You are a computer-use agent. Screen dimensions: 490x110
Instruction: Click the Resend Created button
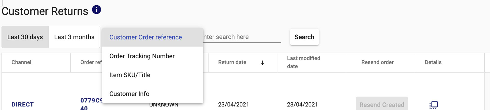382,104
